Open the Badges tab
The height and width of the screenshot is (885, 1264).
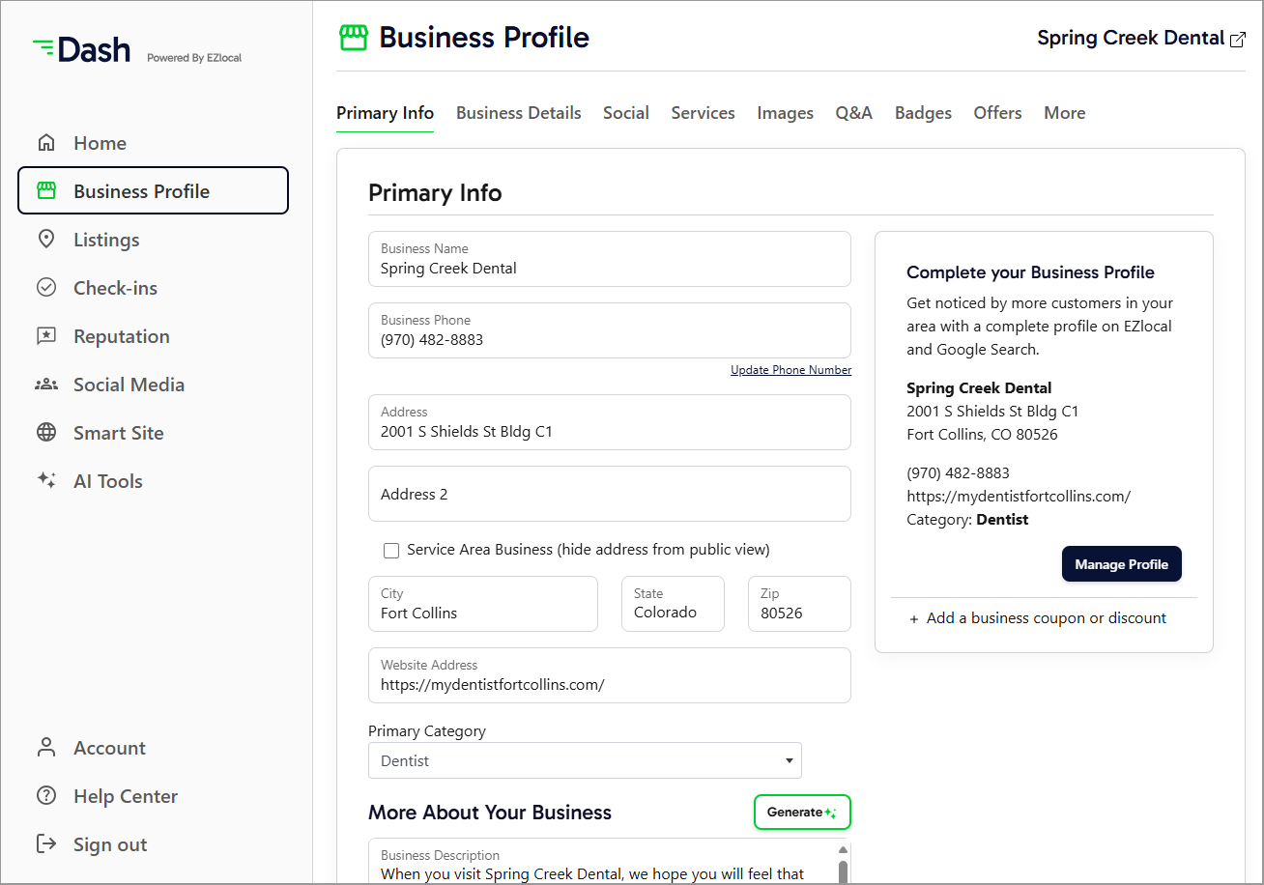click(x=923, y=113)
